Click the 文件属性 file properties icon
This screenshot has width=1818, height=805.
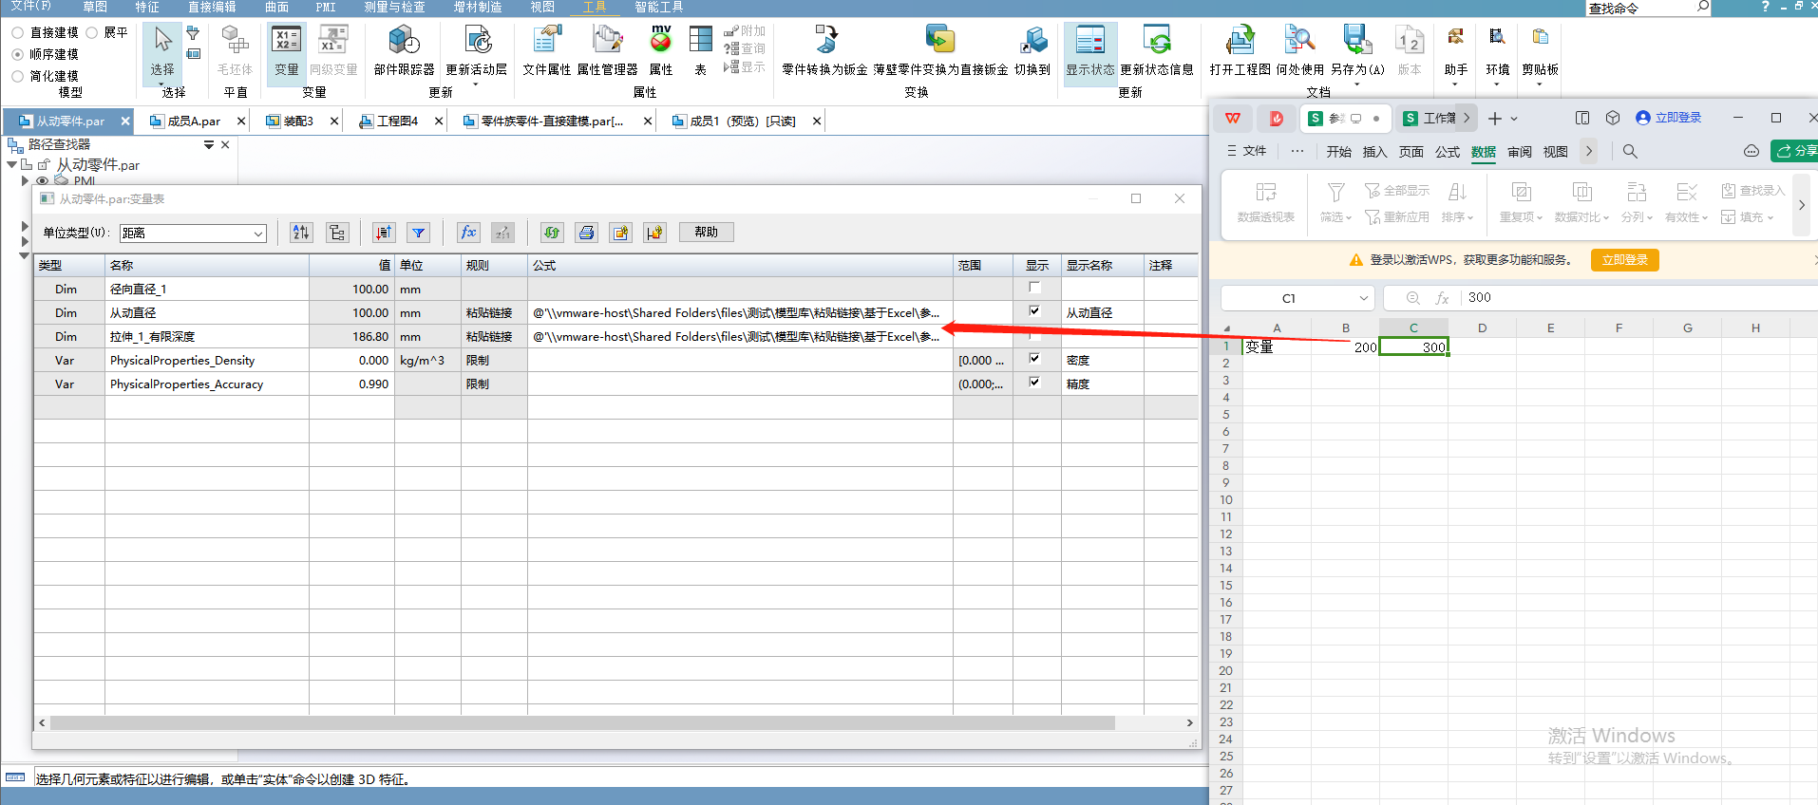coord(546,50)
